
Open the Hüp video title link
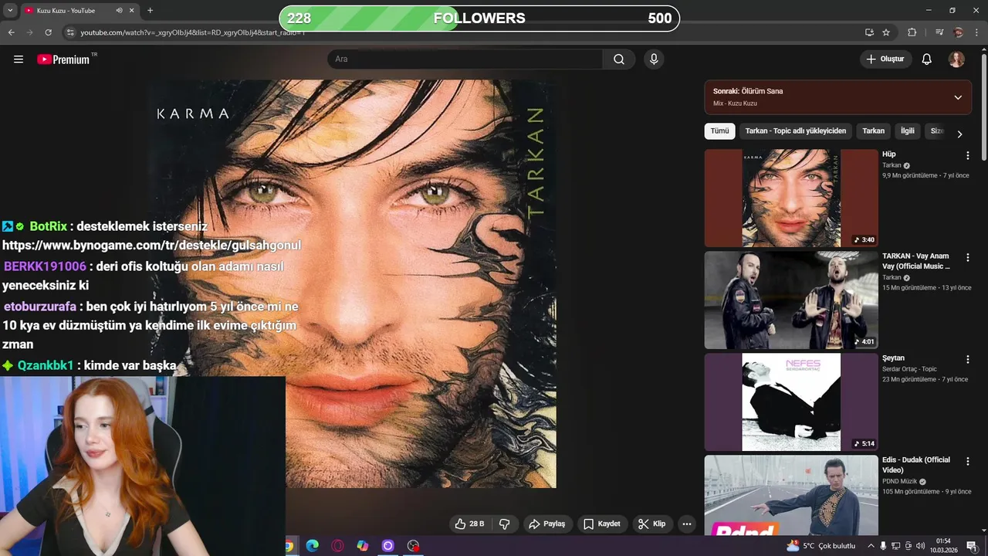(x=889, y=154)
